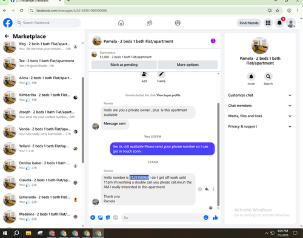Click Find friends button

(x=249, y=23)
